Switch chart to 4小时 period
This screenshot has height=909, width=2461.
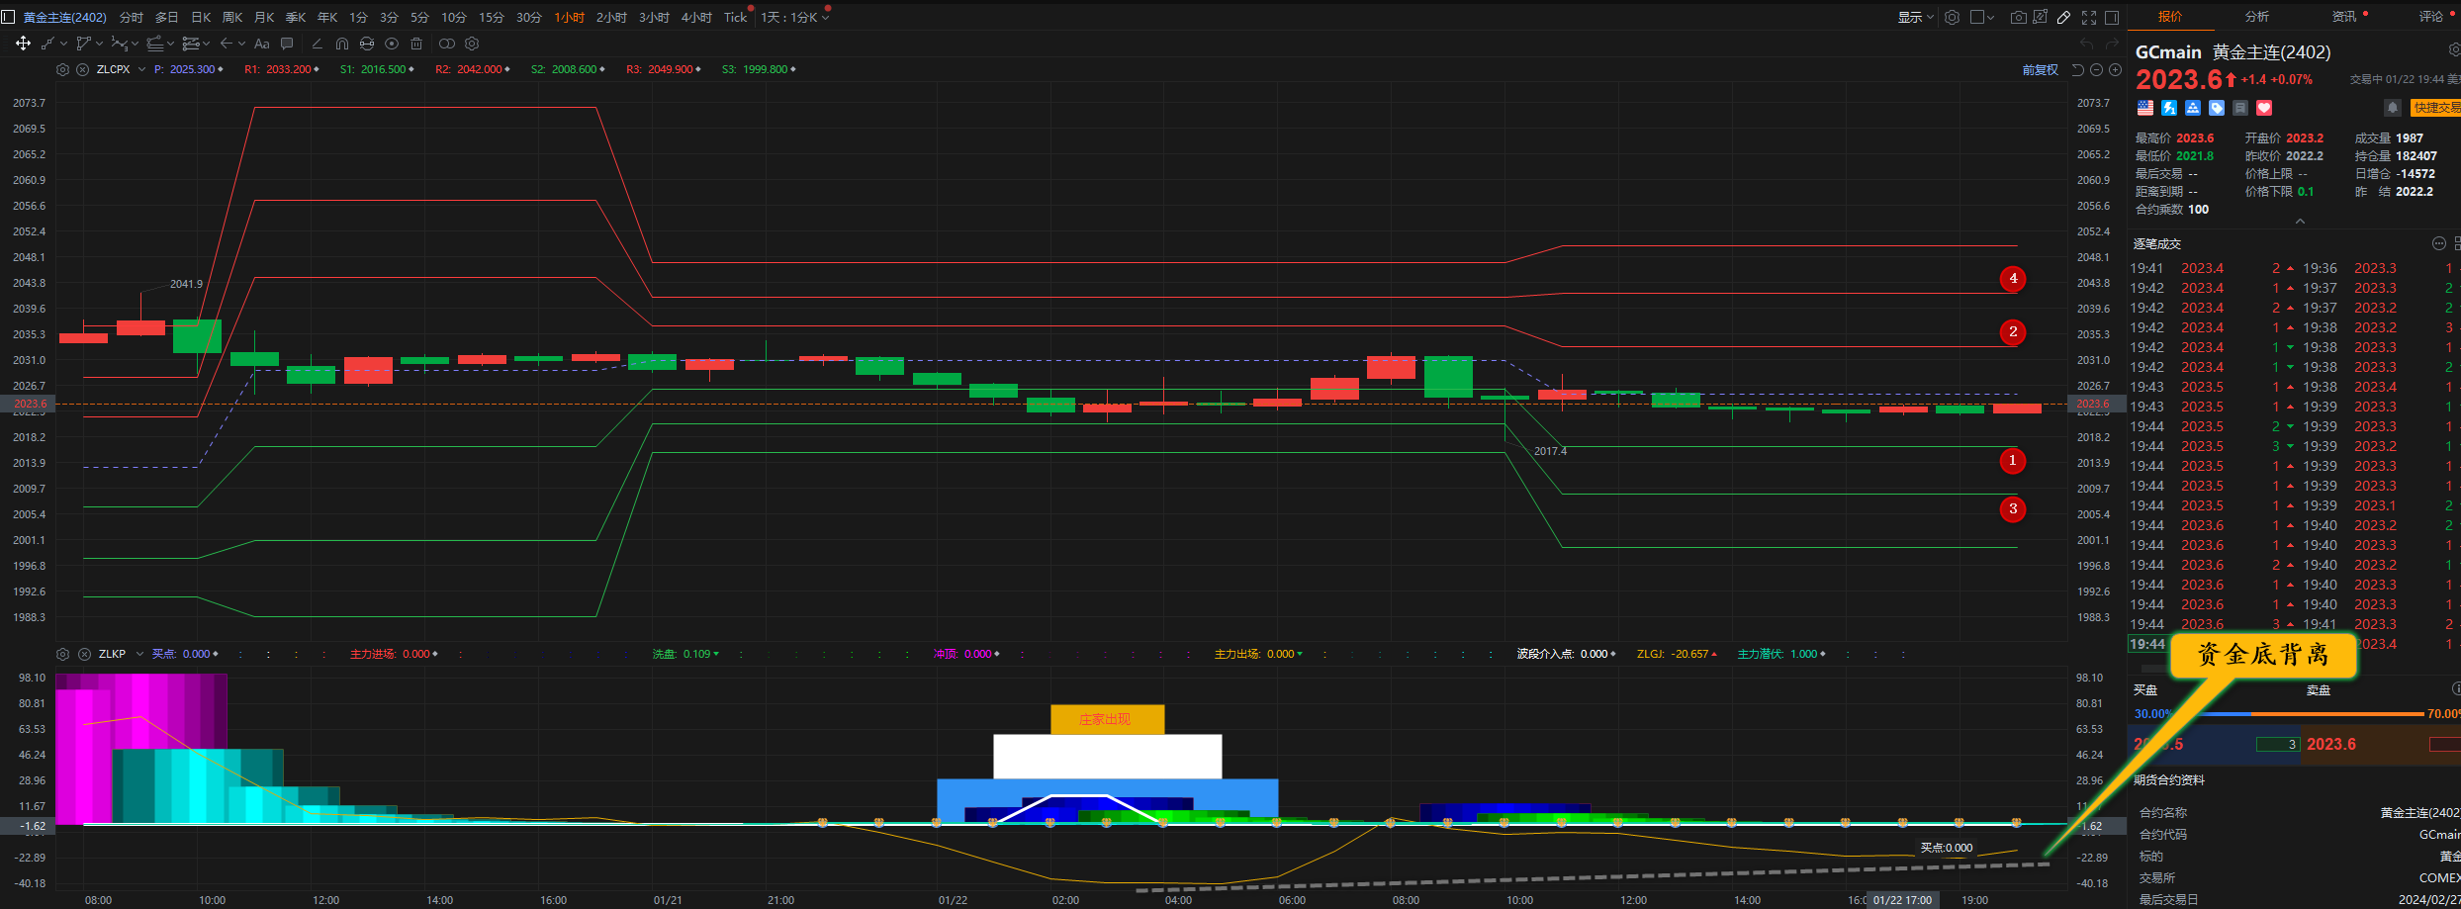pos(696,17)
